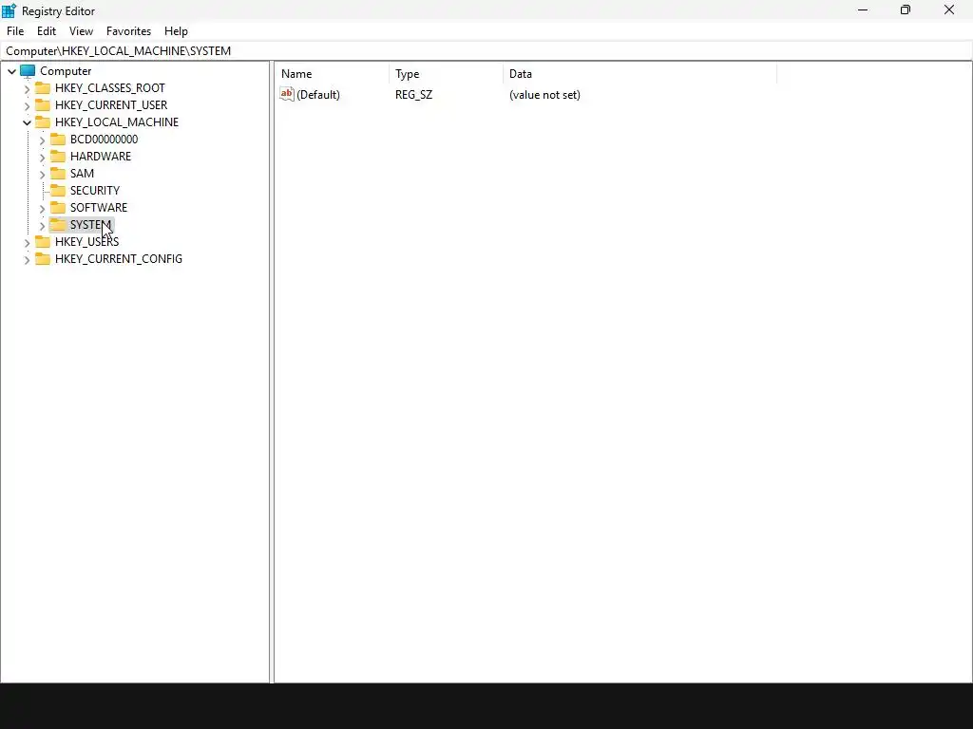Expand HKEY_CURRENT_CONFIG with its chevron
This screenshot has height=729, width=973.
click(x=27, y=260)
